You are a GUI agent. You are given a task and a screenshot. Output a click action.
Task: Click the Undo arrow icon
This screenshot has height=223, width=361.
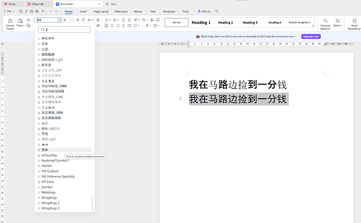pos(43,11)
